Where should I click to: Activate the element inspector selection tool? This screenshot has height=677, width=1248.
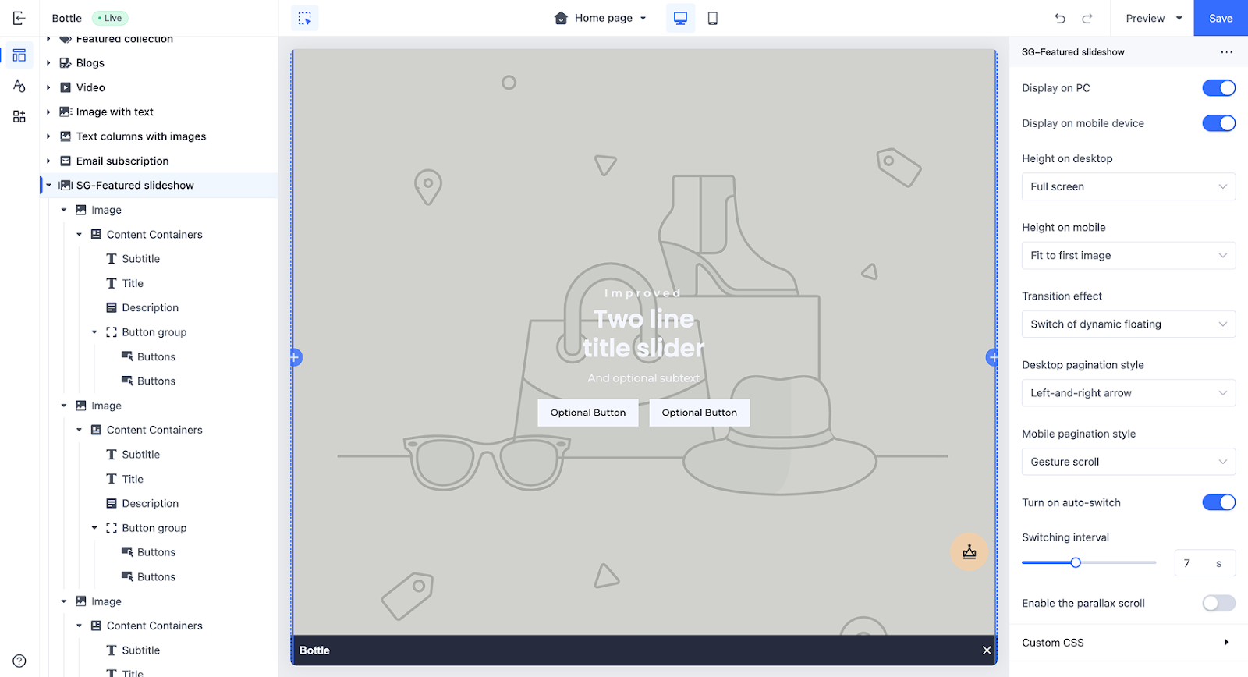point(305,18)
